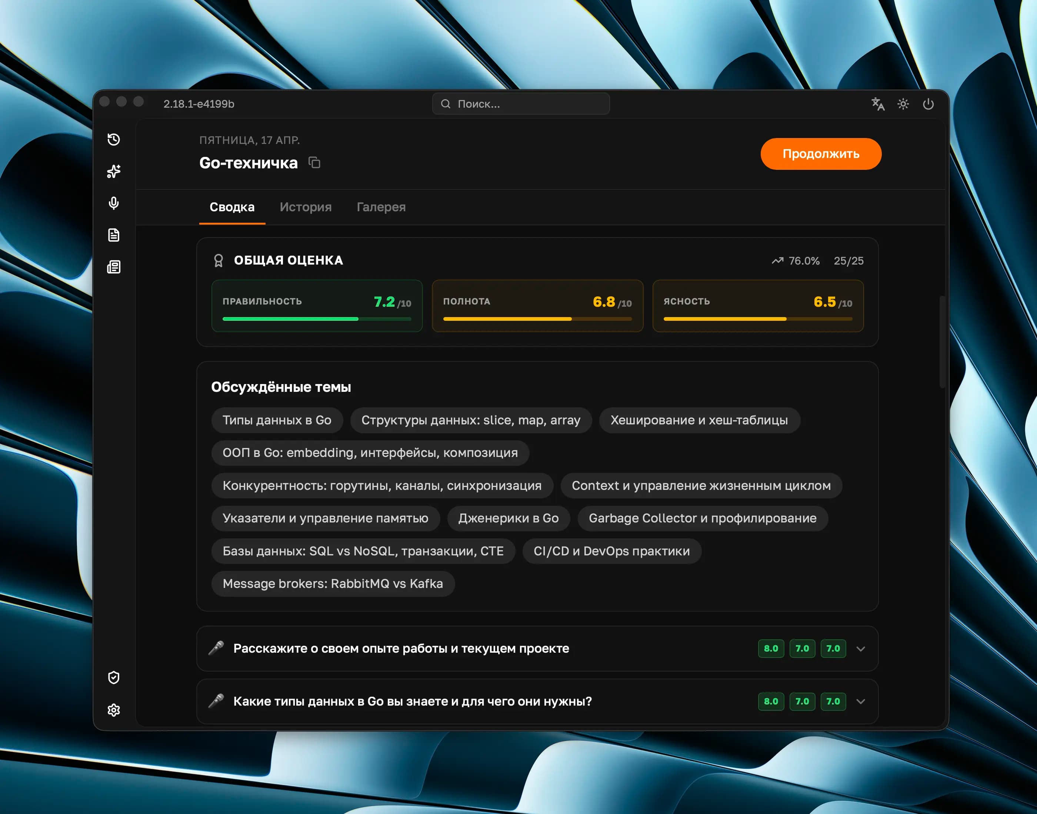Click the Дженерики в Go topic chip
1037x814 pixels.
tap(508, 518)
